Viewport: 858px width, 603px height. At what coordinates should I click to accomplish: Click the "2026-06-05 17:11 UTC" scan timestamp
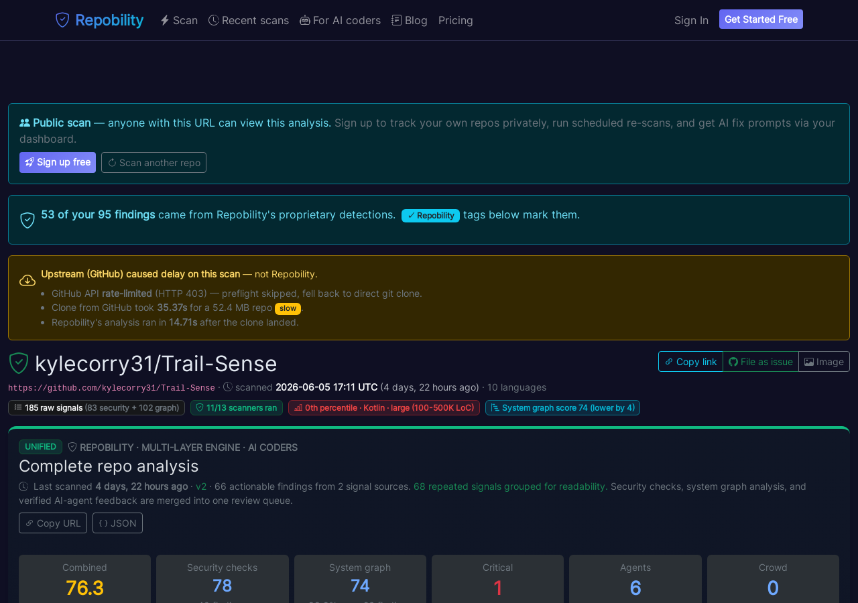(326, 387)
